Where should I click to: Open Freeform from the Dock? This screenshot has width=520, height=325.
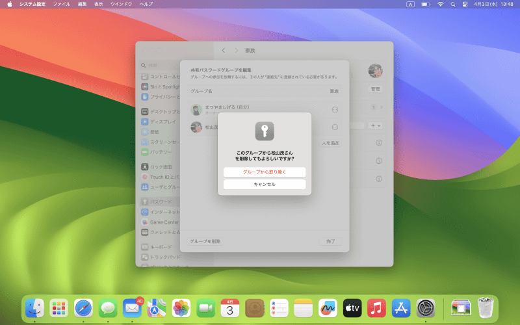328,308
